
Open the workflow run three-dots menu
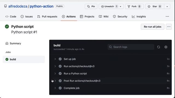[x=169, y=27]
